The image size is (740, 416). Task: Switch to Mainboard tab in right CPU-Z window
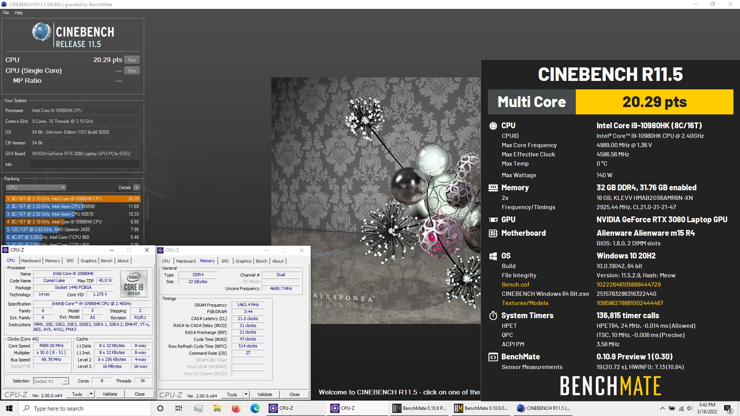pyautogui.click(x=186, y=261)
